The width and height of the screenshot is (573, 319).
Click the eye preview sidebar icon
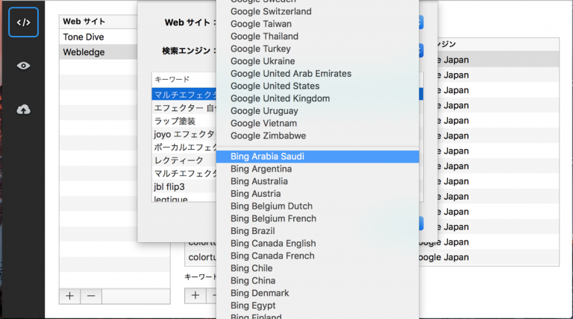tap(23, 66)
